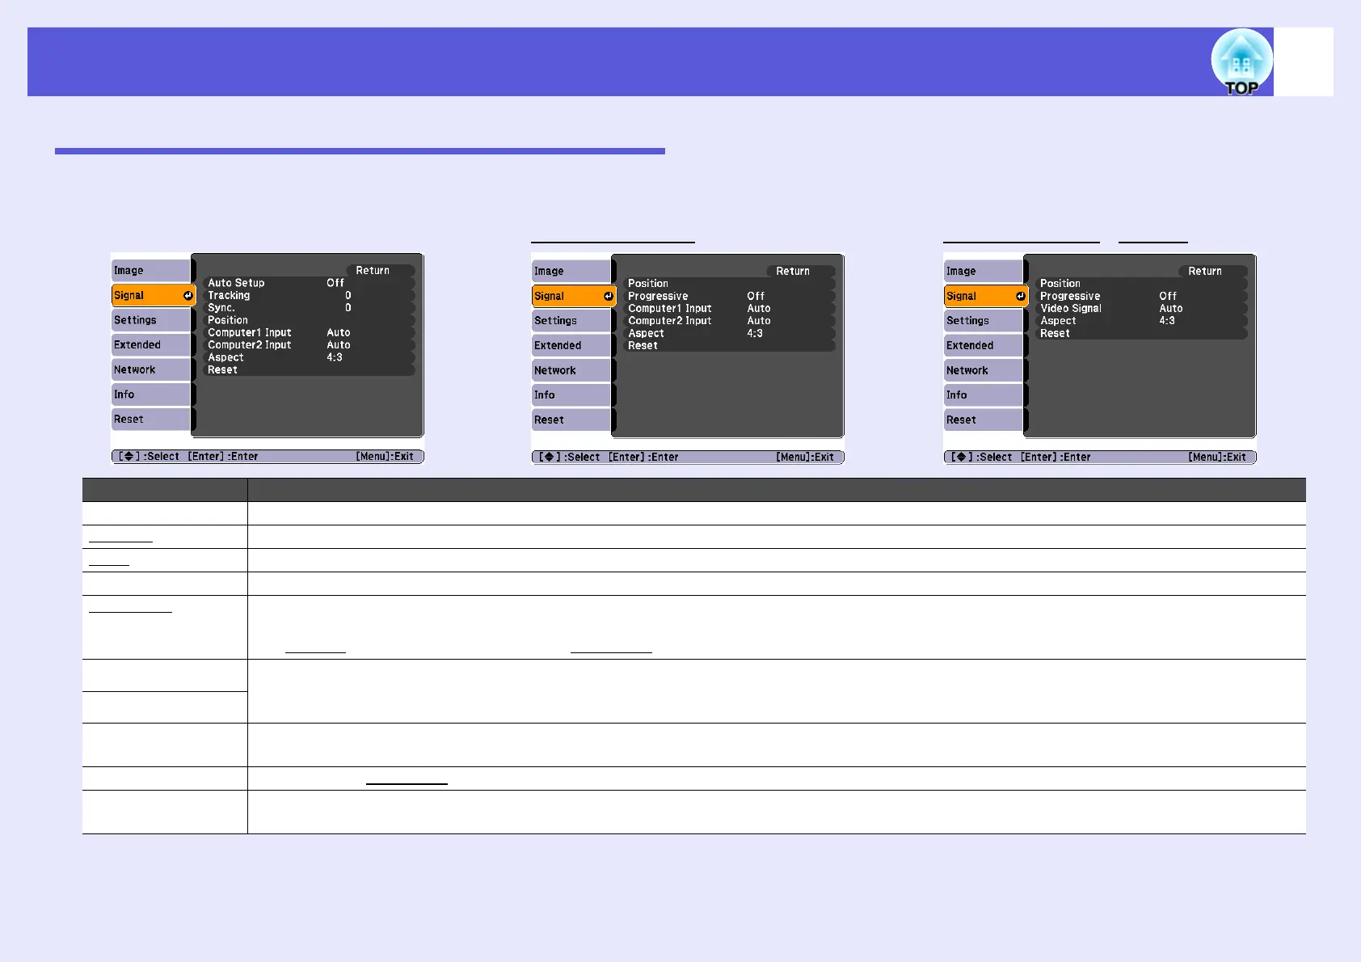Open Image tab in the Video Signal menu

click(984, 272)
